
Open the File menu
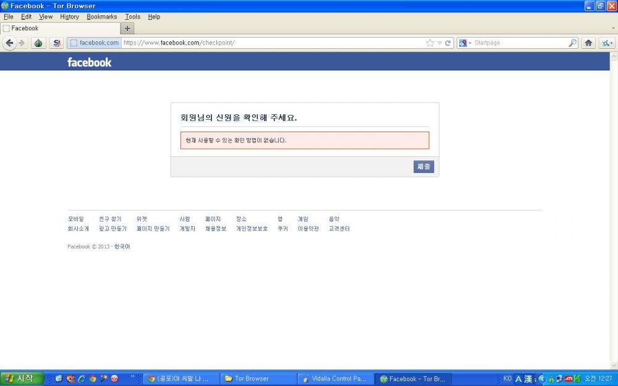(x=8, y=17)
